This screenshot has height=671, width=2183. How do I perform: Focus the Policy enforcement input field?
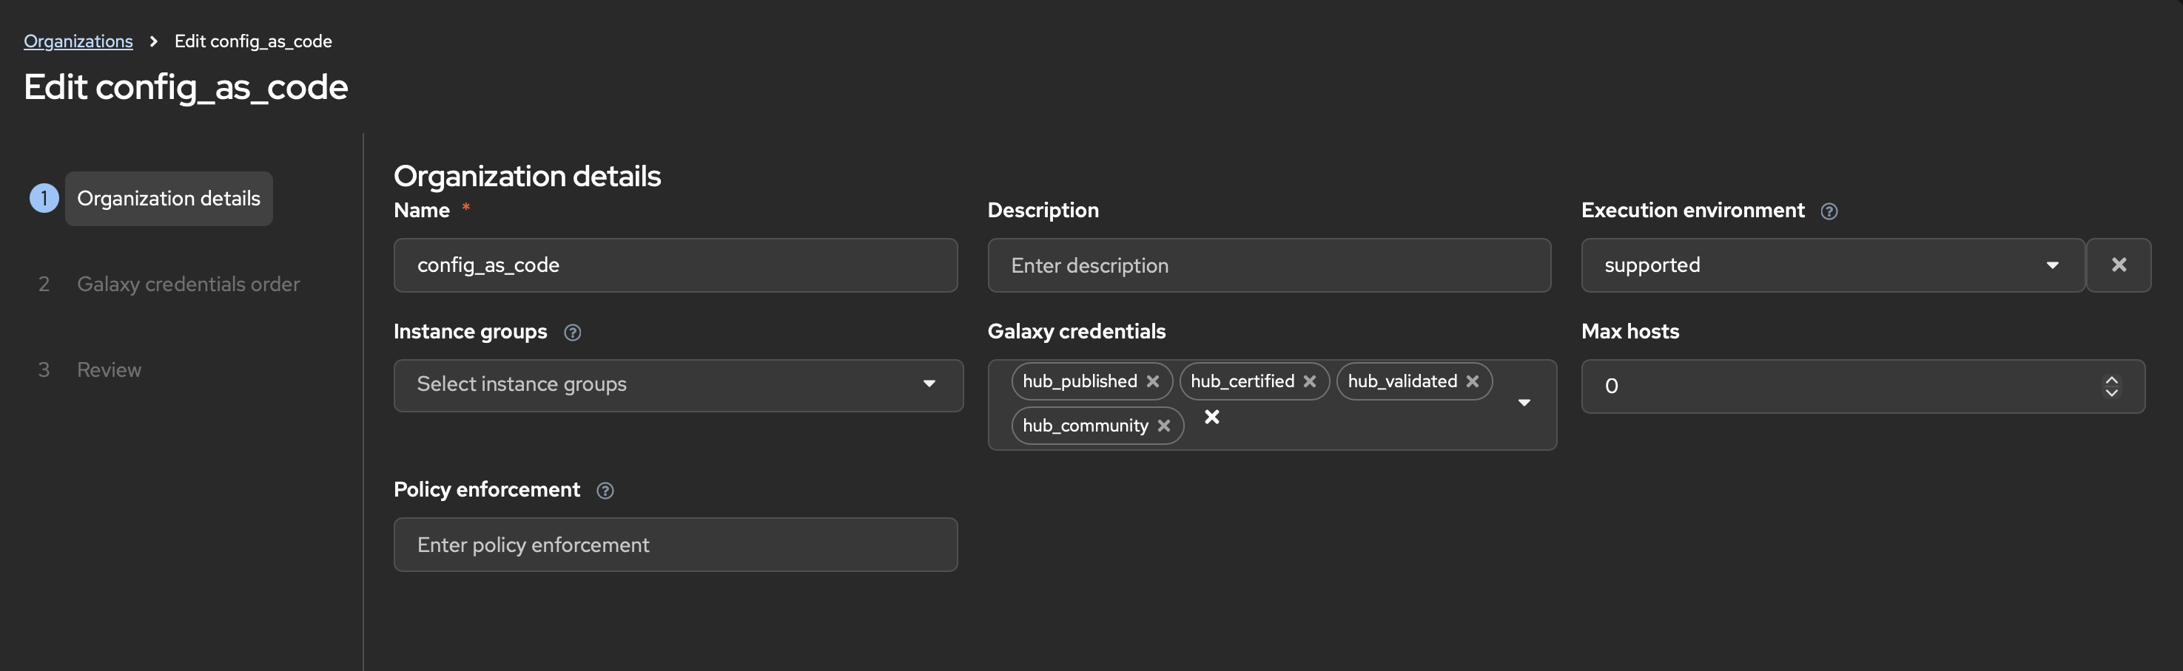676,545
